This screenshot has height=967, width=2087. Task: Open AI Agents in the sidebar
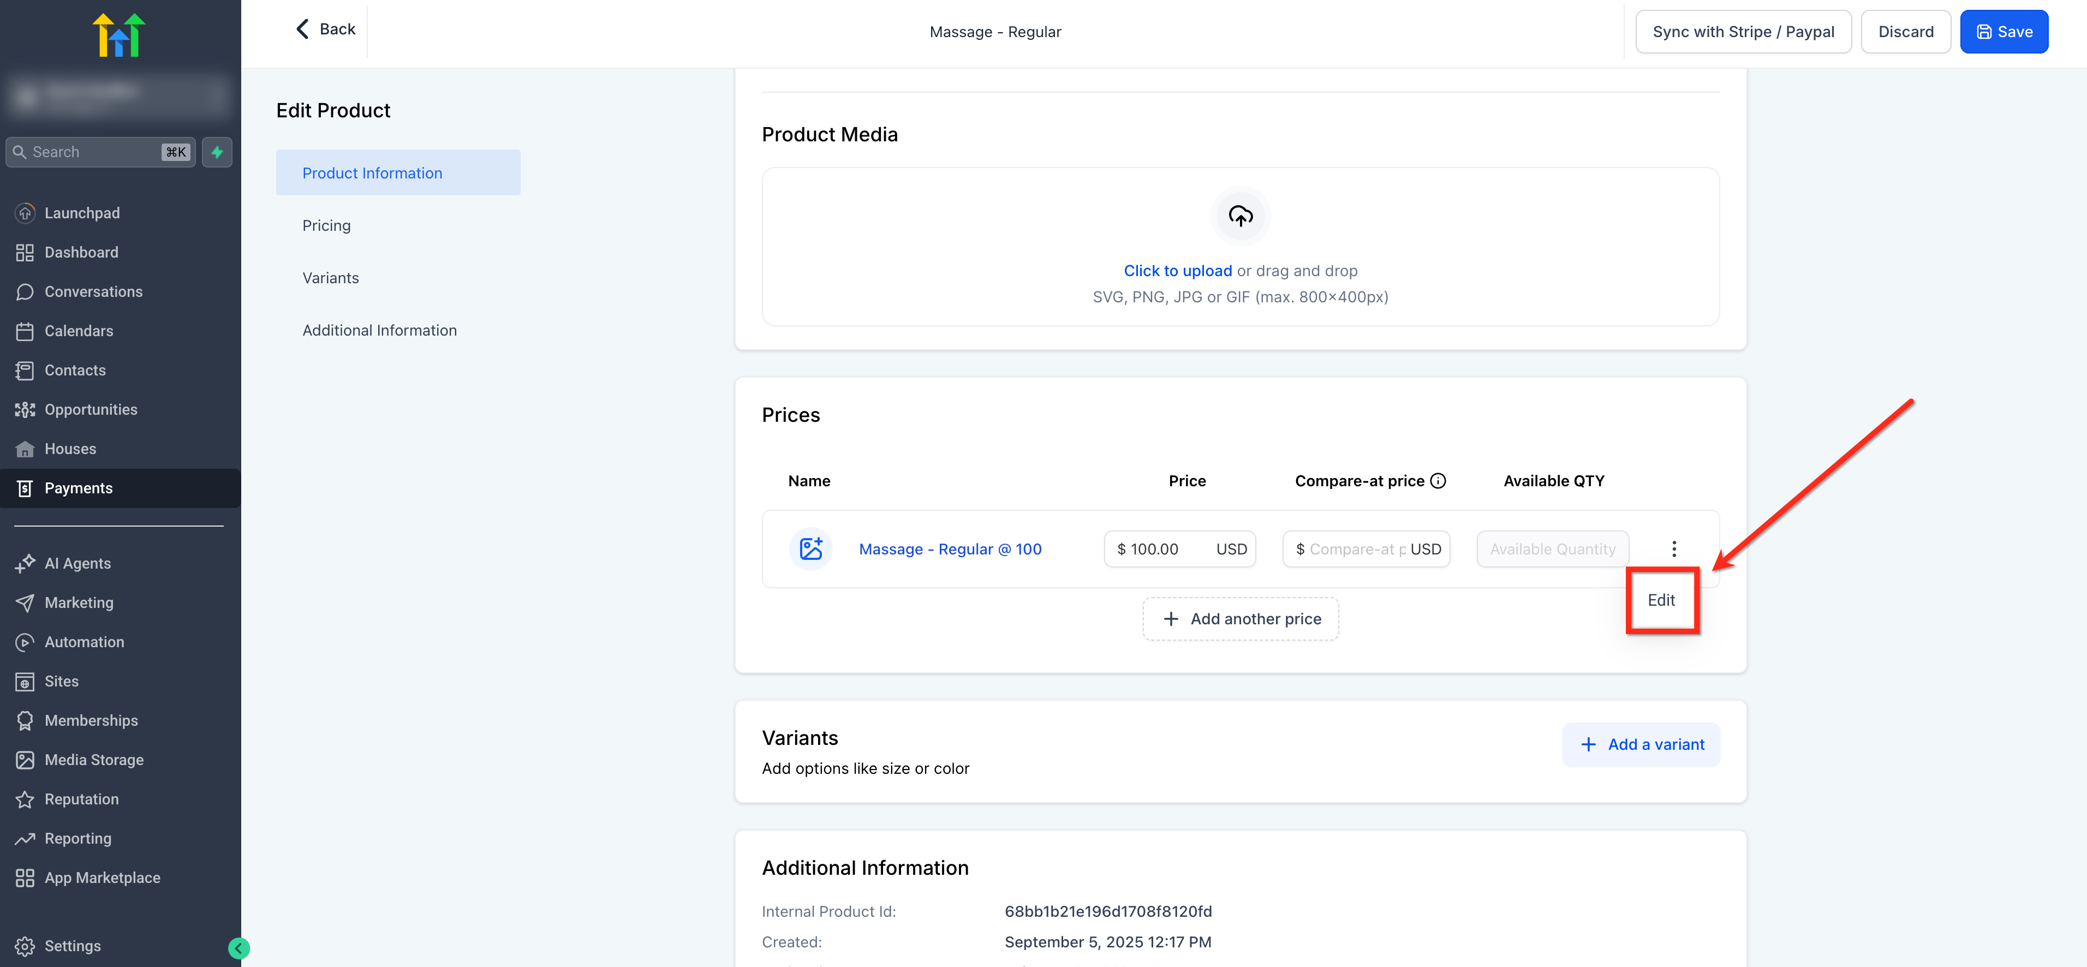(x=77, y=563)
